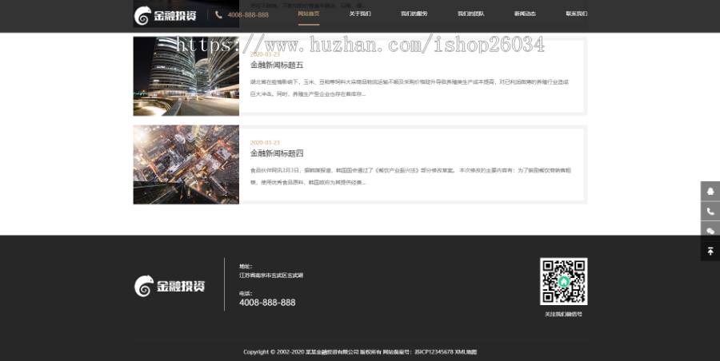This screenshot has height=361, width=720.
Task: Click the 关注我们微信号 caption under QR code
Action: click(563, 314)
